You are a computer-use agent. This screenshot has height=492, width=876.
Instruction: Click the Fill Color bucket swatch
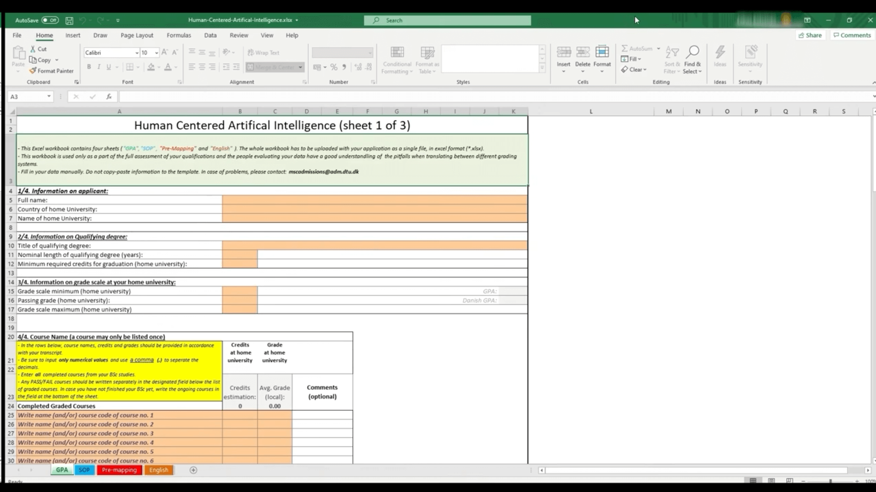point(151,67)
